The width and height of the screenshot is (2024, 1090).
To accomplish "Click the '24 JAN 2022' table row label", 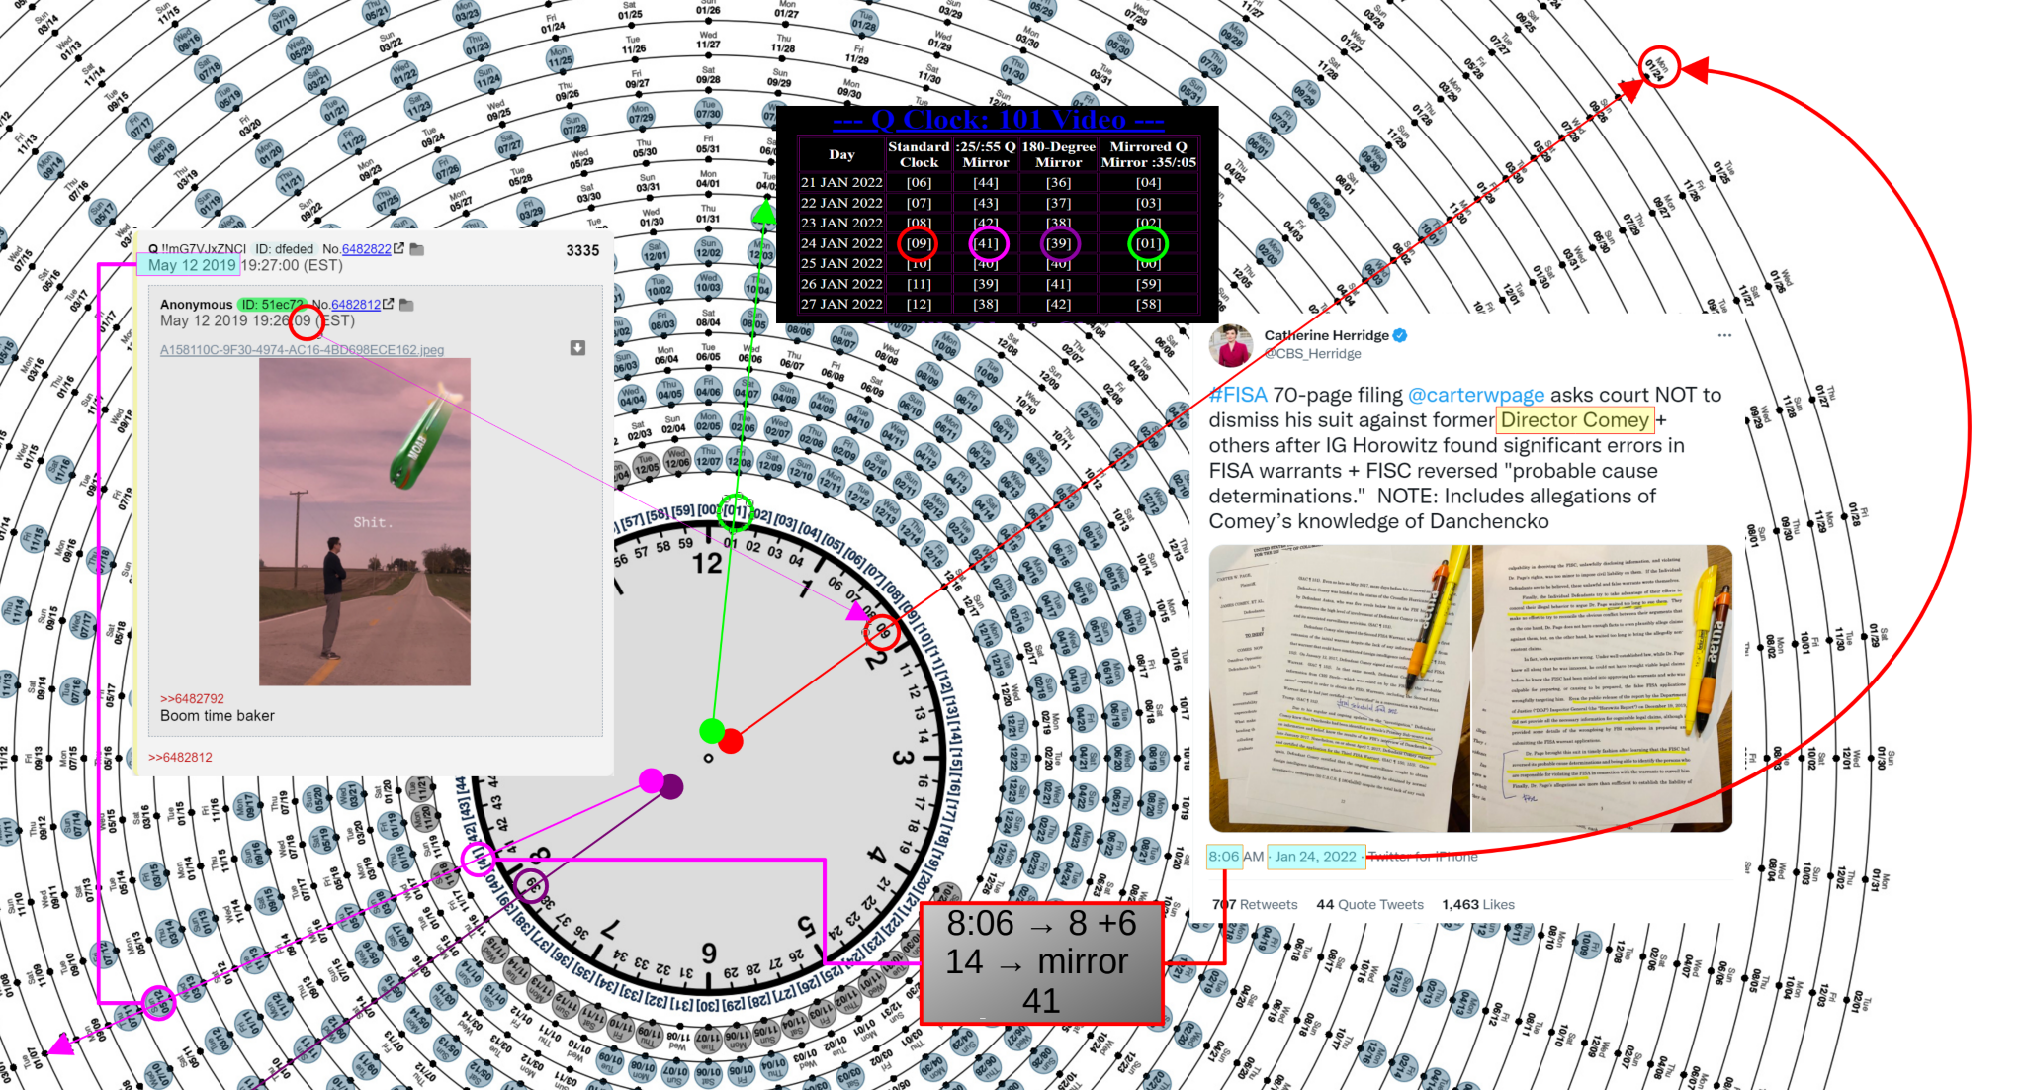I will 841,243.
